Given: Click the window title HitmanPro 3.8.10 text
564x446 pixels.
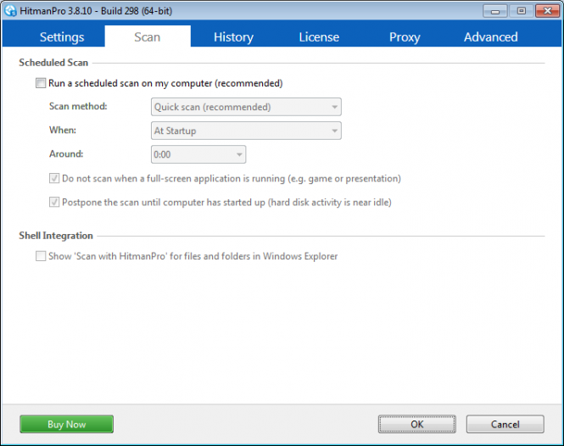Looking at the screenshot, I should click(x=96, y=11).
